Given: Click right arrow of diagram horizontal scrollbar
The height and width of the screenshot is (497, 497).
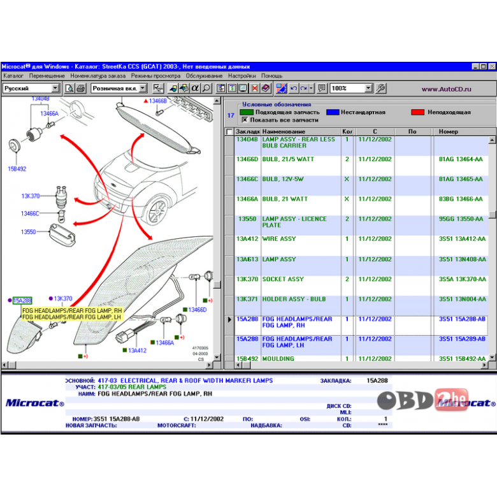Looking at the screenshot, I should click(209, 365).
